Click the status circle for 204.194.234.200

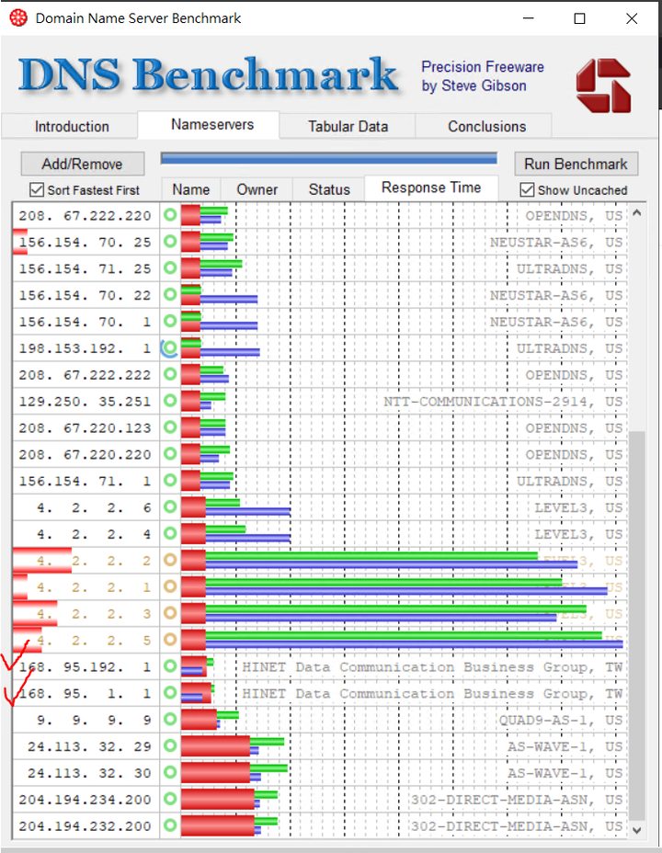click(170, 799)
